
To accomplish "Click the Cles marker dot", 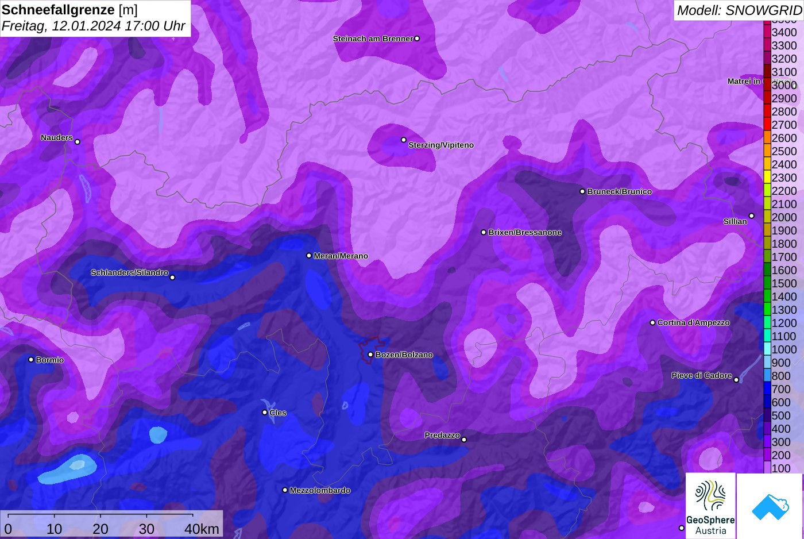I will coord(265,412).
